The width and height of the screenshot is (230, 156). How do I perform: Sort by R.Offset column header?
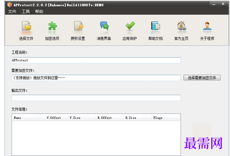tap(110, 118)
